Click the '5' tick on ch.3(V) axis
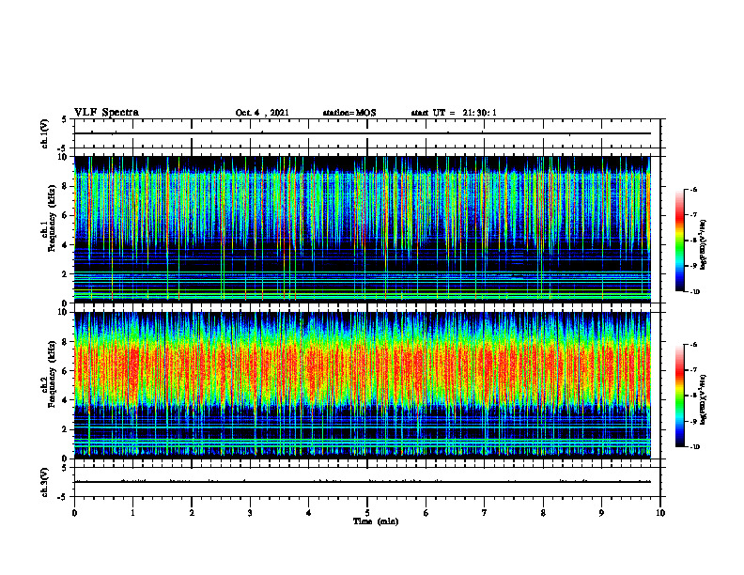The image size is (744, 575). tap(65, 468)
